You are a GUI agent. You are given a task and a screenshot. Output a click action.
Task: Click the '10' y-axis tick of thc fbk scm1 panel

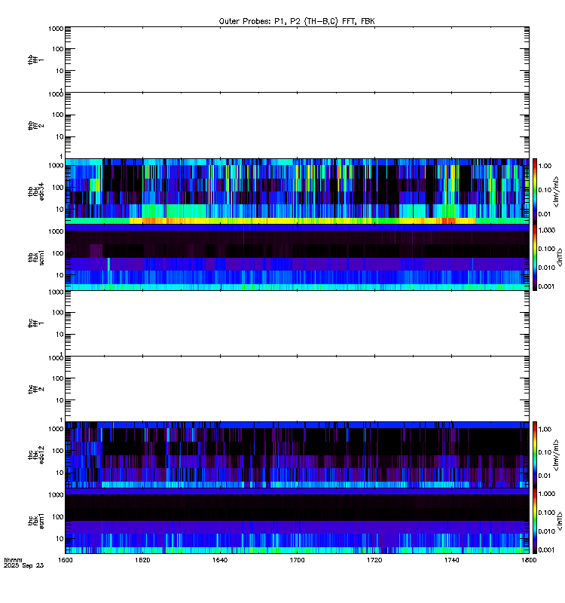(60, 539)
